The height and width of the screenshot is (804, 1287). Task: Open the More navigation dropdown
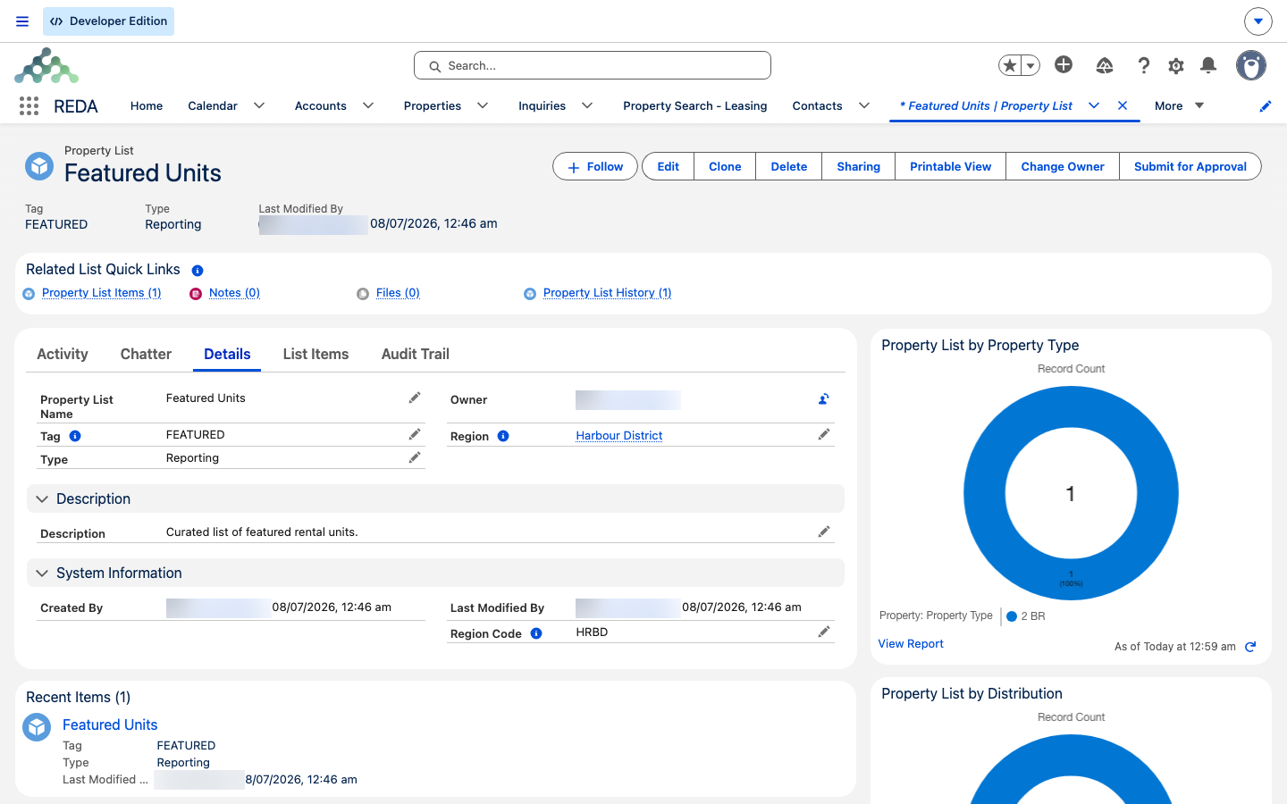pos(1180,105)
